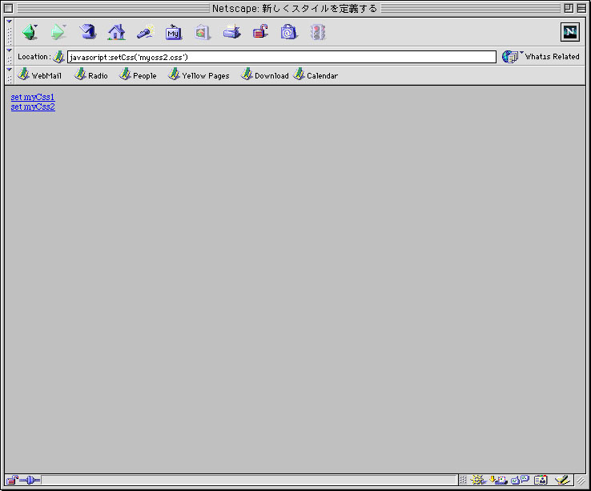Open Newsgroups from component bar

[521, 480]
